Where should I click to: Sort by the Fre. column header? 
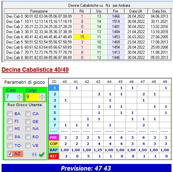[116, 11]
